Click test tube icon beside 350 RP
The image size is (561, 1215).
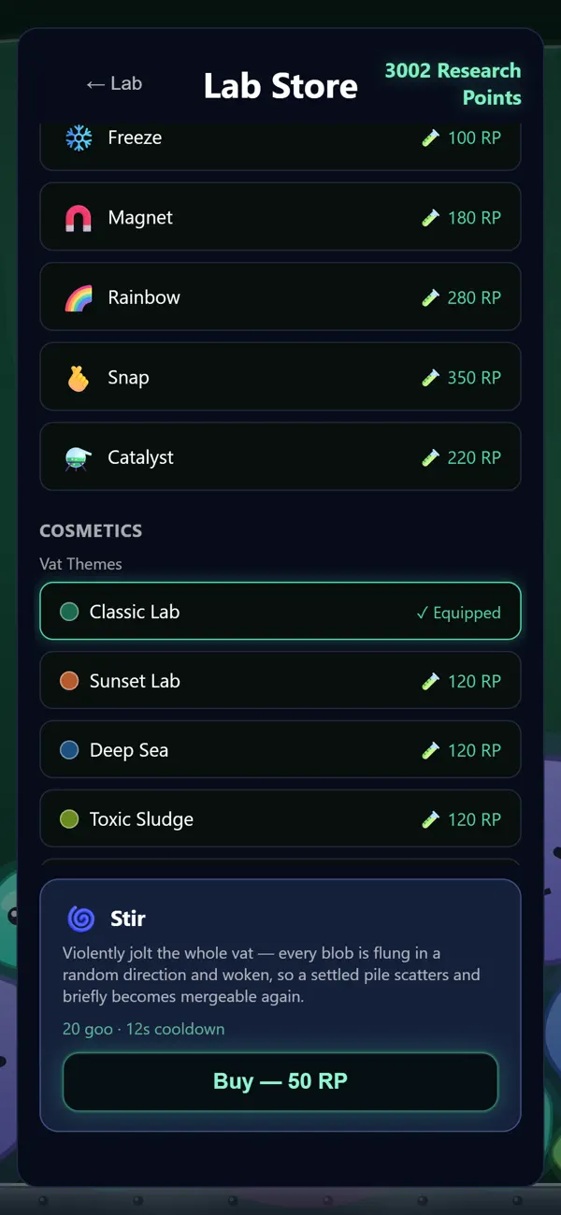click(430, 378)
